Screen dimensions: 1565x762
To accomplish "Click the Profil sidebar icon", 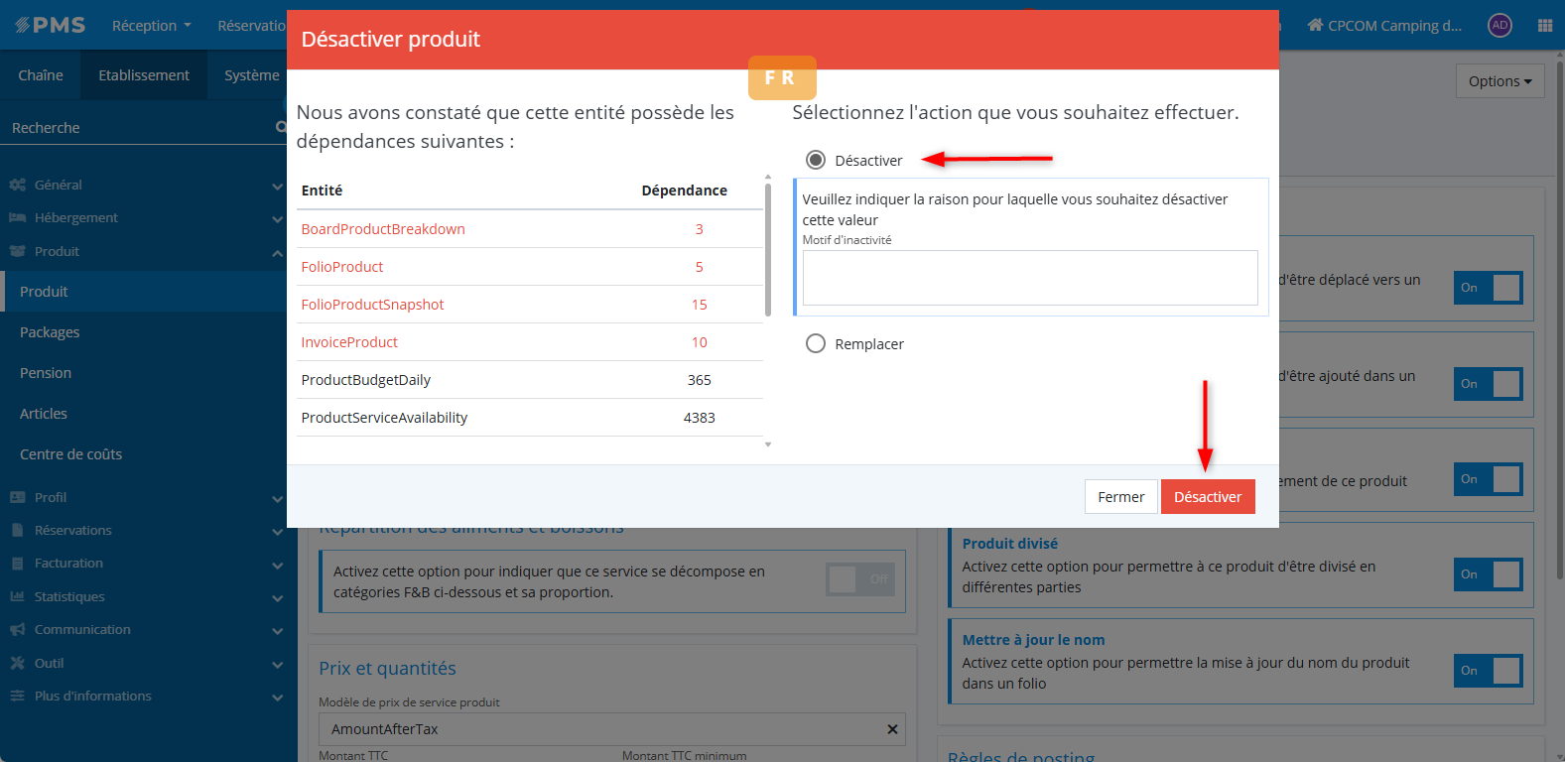I will point(17,497).
